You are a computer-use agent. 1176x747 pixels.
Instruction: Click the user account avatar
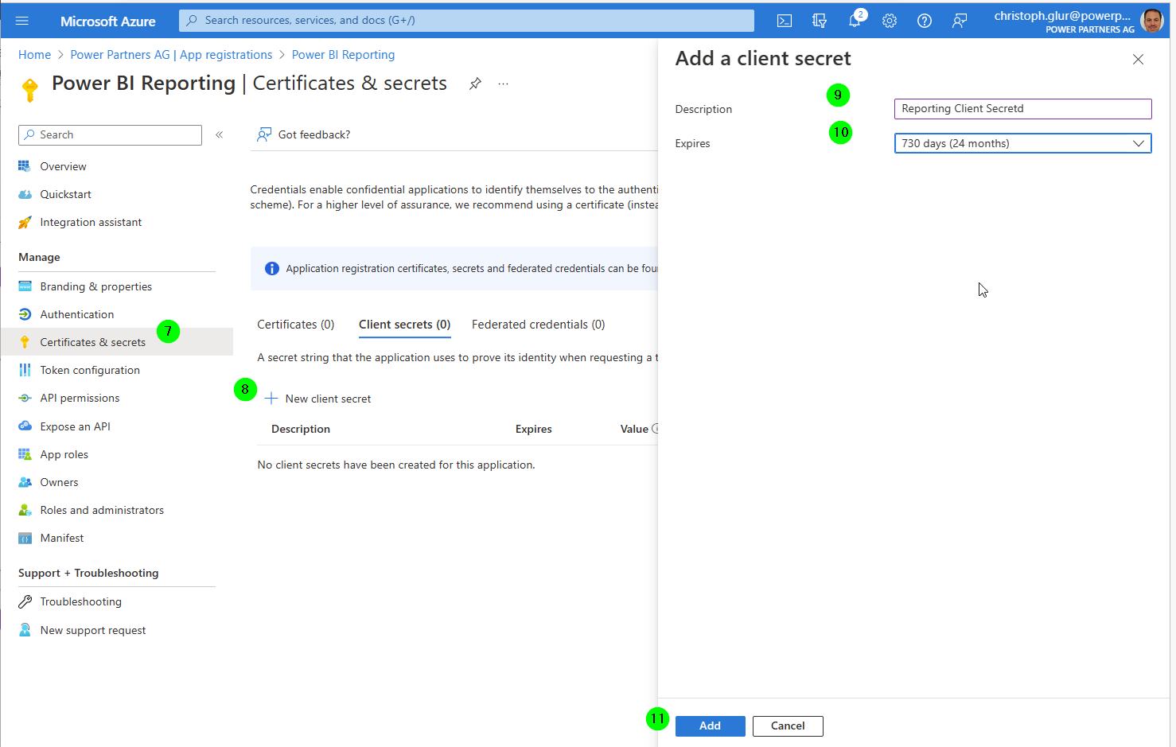coord(1151,21)
